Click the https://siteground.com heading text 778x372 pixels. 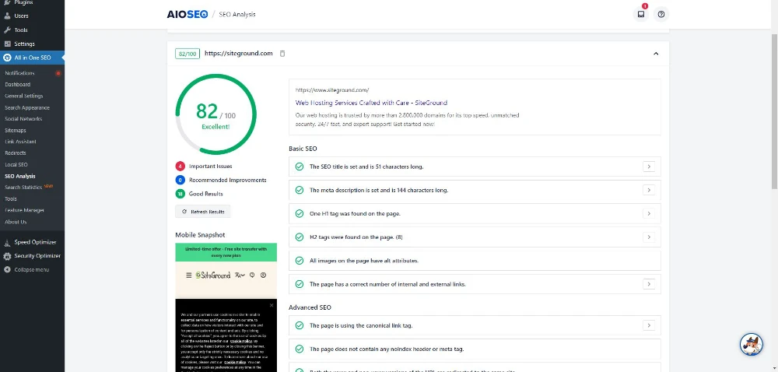tap(239, 54)
